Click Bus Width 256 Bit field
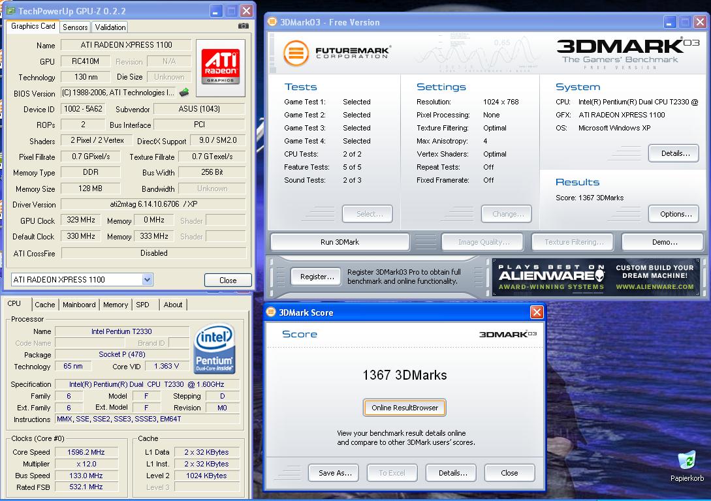711x501 pixels. pos(212,172)
